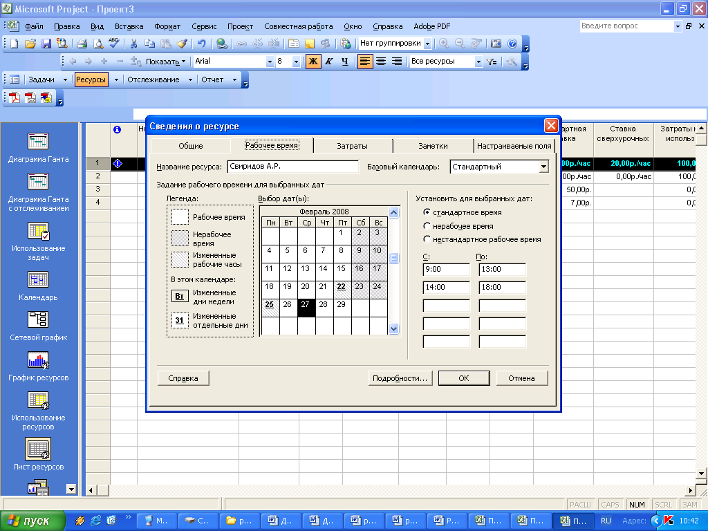Click the Print Preview icon
The width and height of the screenshot is (708, 531).
click(x=97, y=44)
